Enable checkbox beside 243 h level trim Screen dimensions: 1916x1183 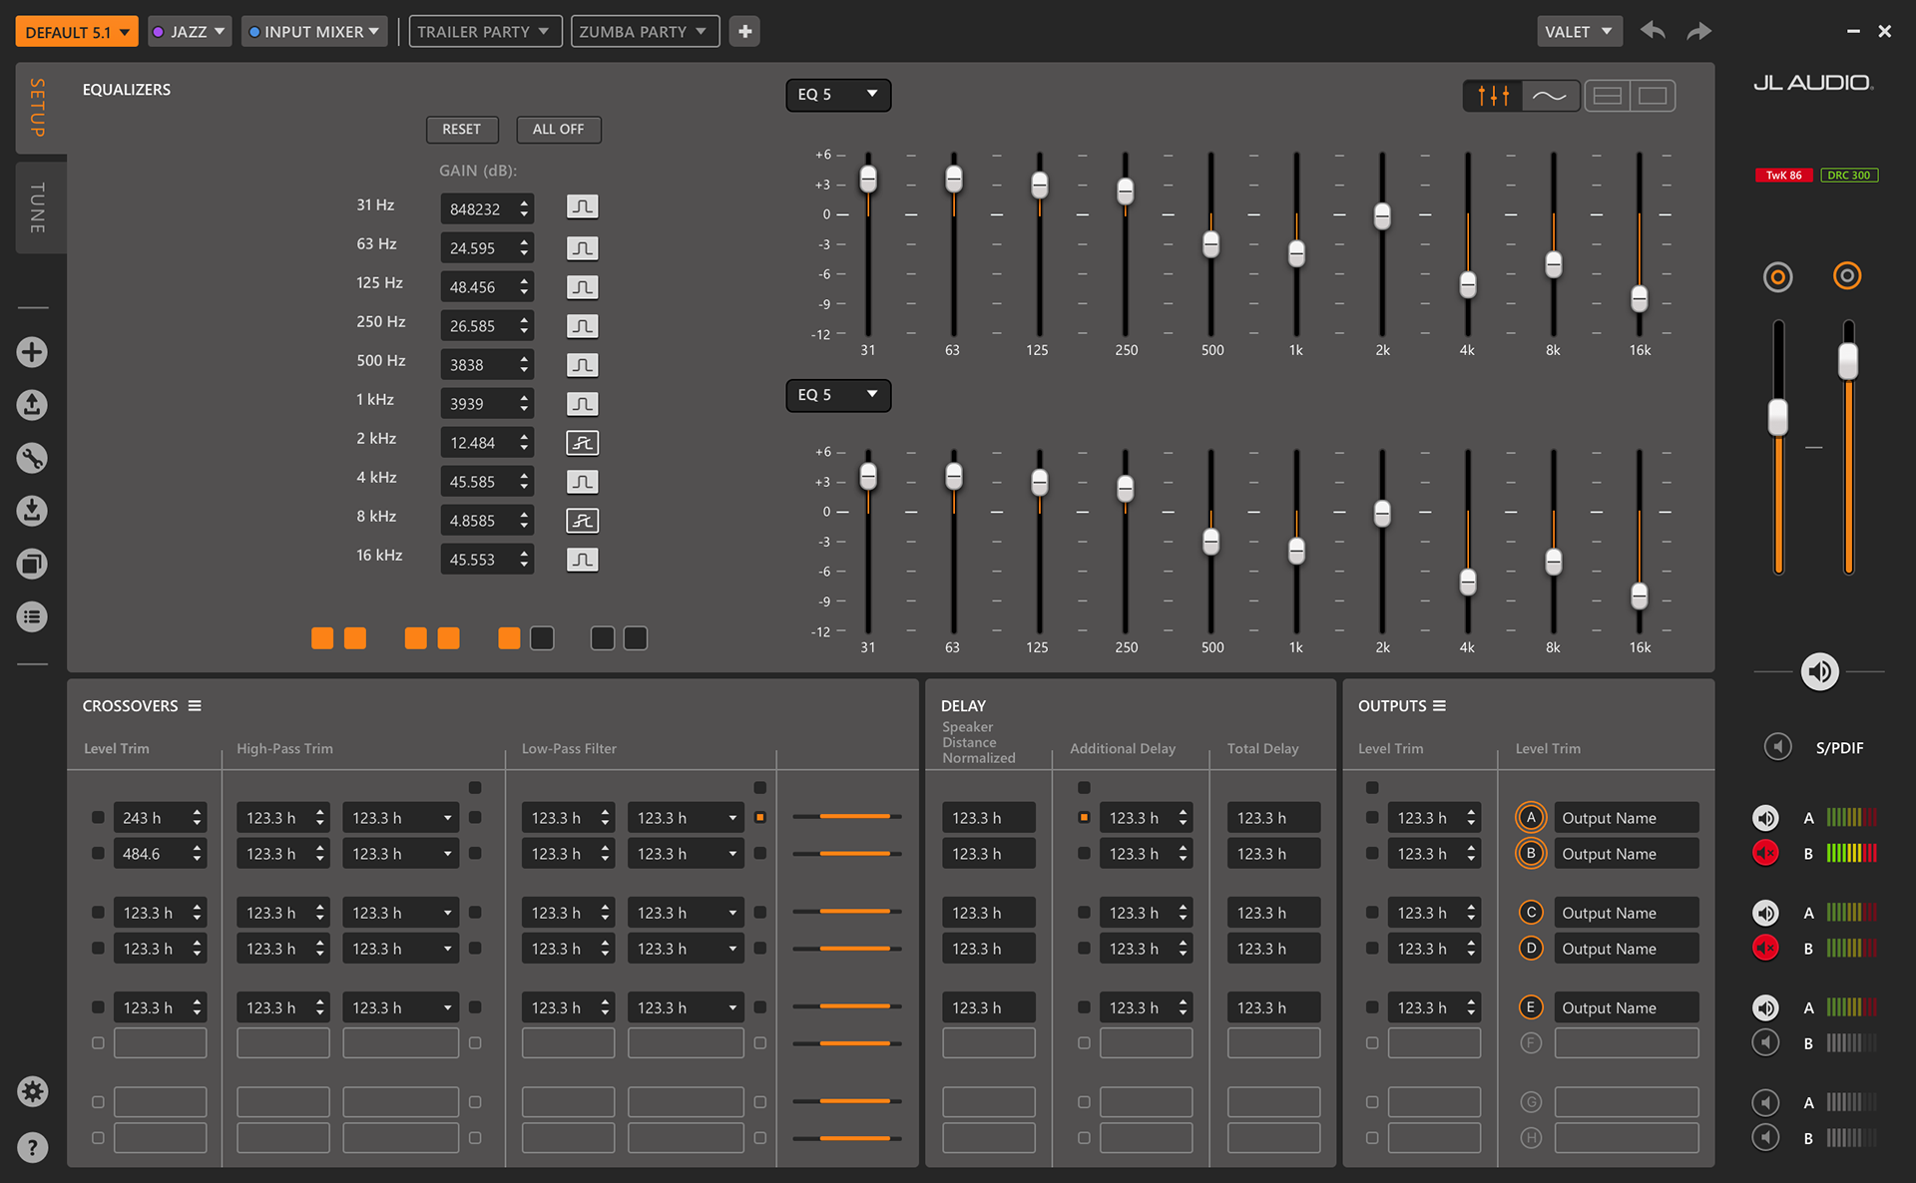coord(98,818)
